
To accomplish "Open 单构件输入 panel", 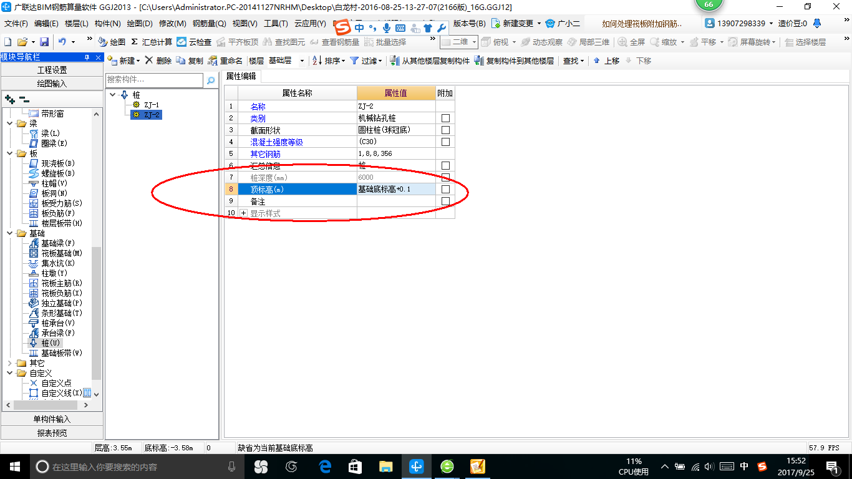I will click(x=52, y=419).
